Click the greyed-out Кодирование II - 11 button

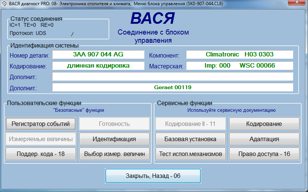(190, 124)
